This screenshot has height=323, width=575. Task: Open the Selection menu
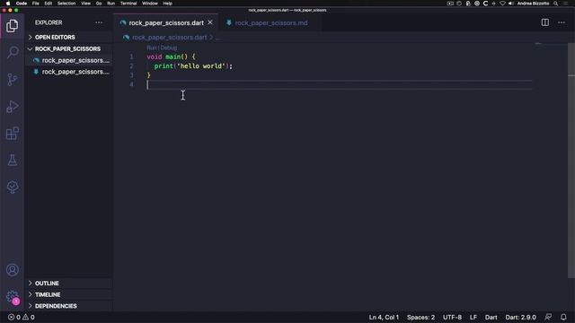pos(66,4)
